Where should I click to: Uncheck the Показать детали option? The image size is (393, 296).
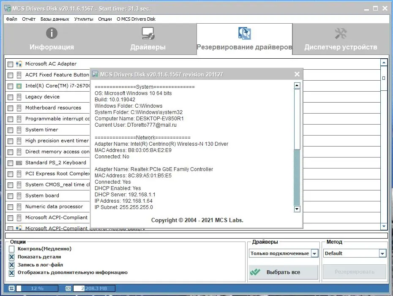click(11, 257)
